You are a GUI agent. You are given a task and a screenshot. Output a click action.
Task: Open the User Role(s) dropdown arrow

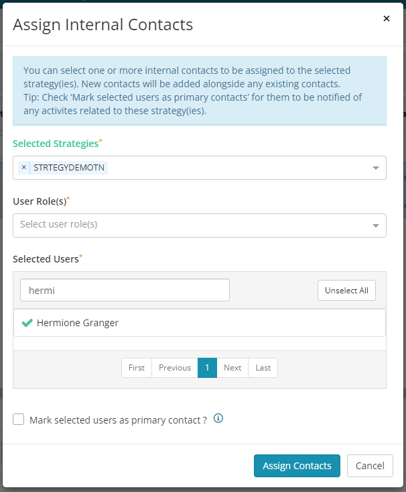click(376, 226)
